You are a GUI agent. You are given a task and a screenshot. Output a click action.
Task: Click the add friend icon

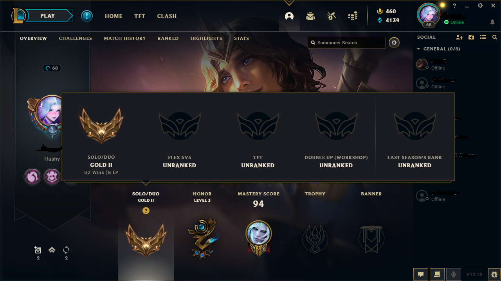pos(460,37)
